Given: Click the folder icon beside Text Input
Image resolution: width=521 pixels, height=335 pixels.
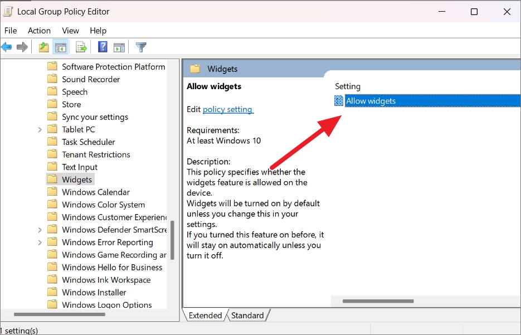Looking at the screenshot, I should pyautogui.click(x=52, y=167).
